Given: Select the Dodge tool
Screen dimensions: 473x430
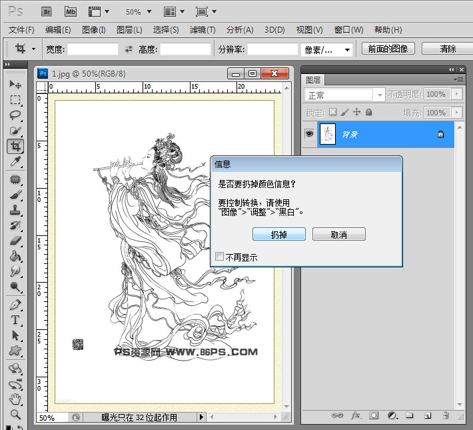Looking at the screenshot, I should pos(15,287).
